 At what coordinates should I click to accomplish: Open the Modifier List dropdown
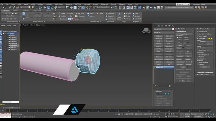click(164, 33)
